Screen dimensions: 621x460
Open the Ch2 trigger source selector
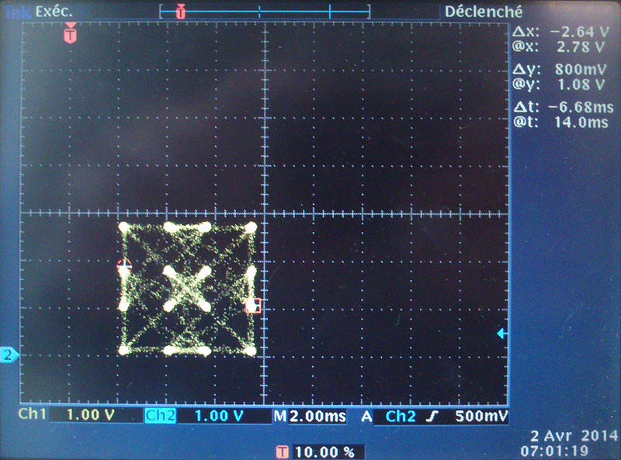tap(401, 417)
